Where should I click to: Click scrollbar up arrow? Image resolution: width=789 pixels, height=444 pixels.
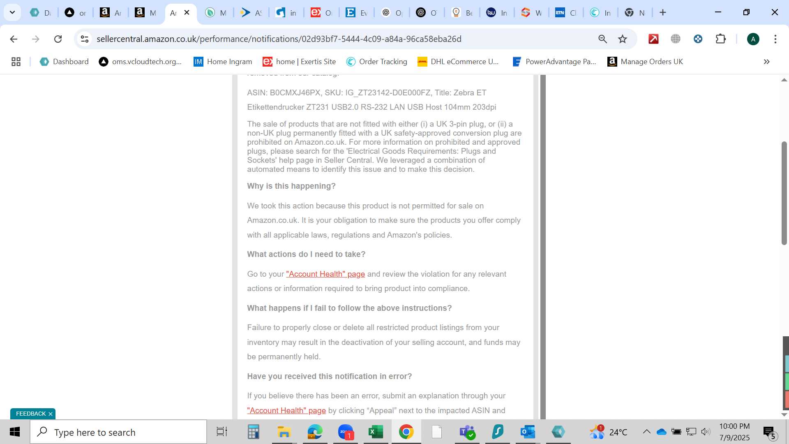(x=784, y=80)
